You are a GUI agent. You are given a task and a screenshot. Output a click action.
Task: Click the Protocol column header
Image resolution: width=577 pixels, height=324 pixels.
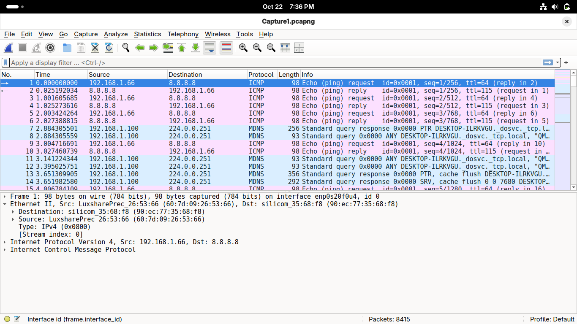[261, 75]
